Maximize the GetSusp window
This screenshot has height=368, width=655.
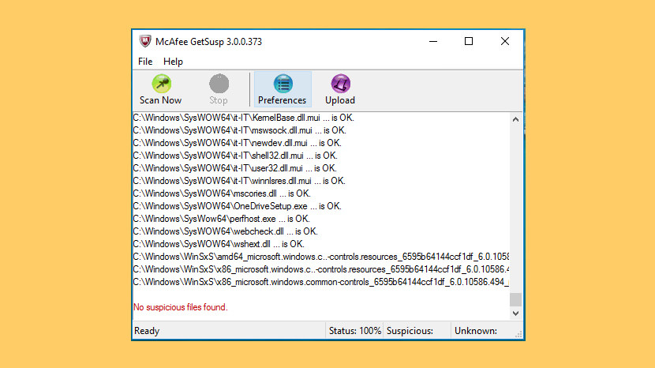(469, 42)
